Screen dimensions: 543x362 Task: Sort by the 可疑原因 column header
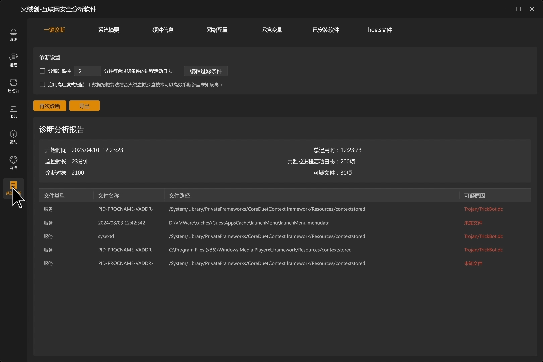(x=474, y=196)
